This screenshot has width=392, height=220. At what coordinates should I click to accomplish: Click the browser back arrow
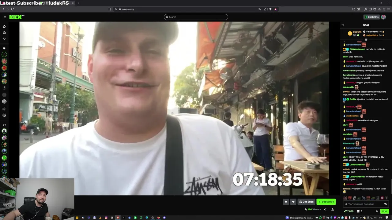pos(3,9)
